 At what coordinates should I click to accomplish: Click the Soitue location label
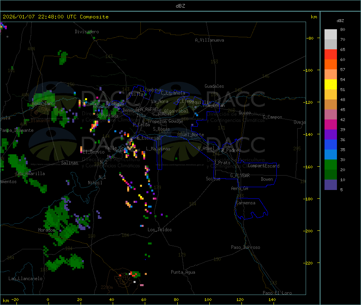click(x=213, y=179)
